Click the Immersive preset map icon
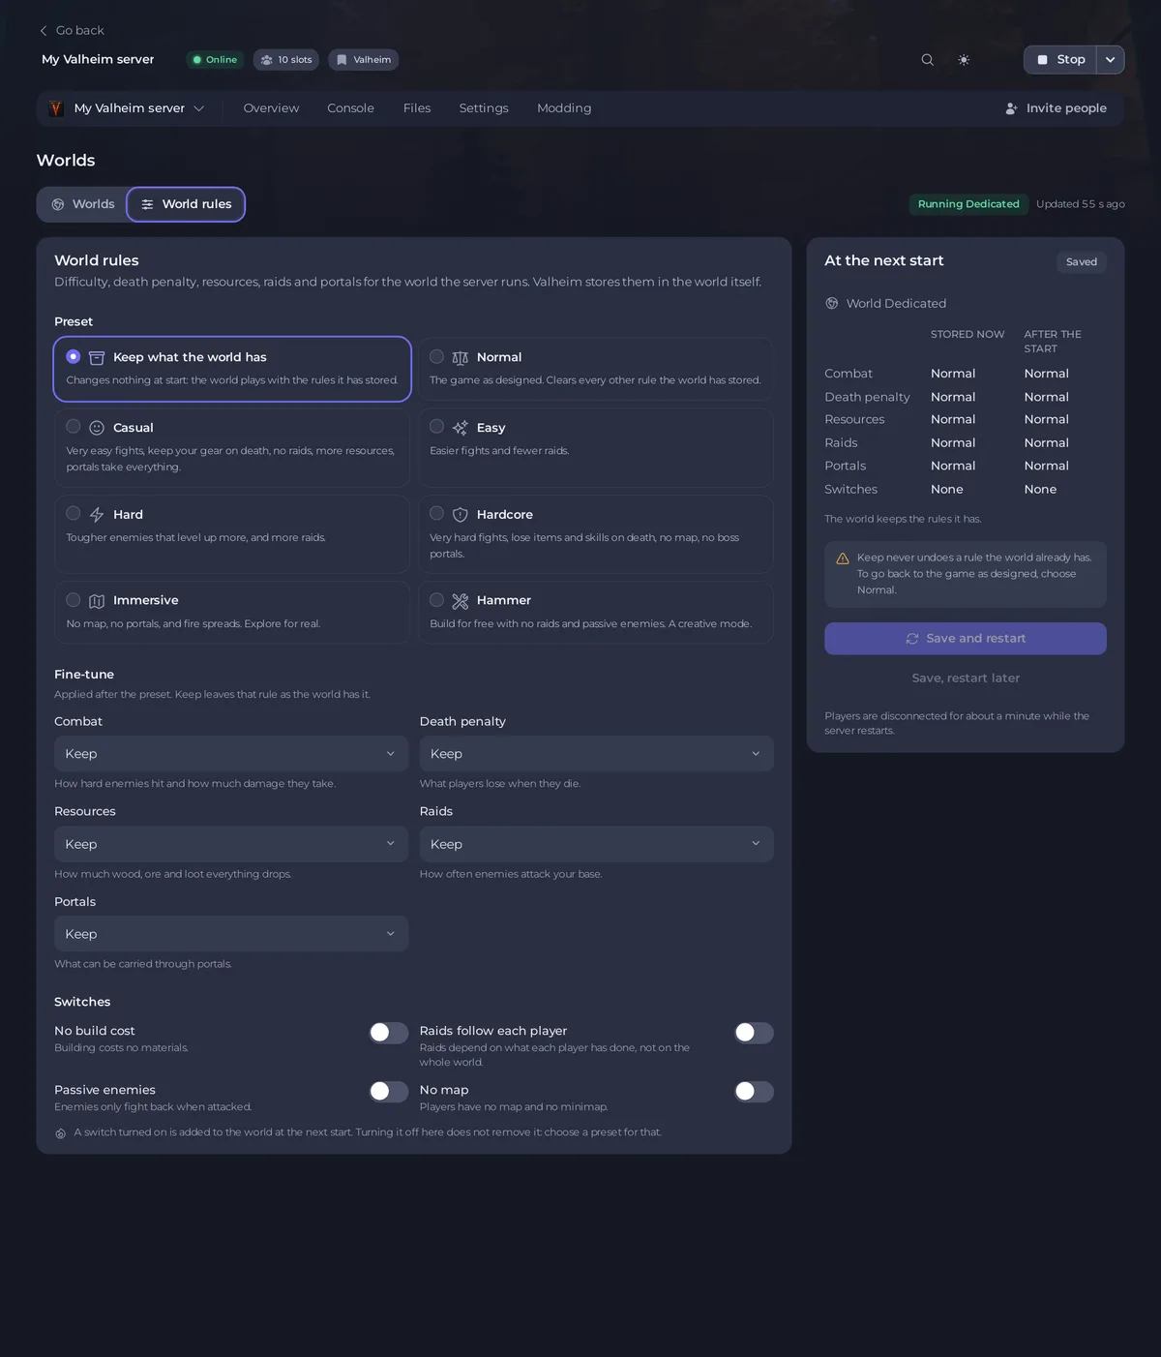This screenshot has width=1161, height=1357. click(x=97, y=601)
